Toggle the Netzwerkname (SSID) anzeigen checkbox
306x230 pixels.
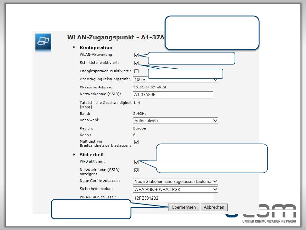pyautogui.click(x=137, y=170)
